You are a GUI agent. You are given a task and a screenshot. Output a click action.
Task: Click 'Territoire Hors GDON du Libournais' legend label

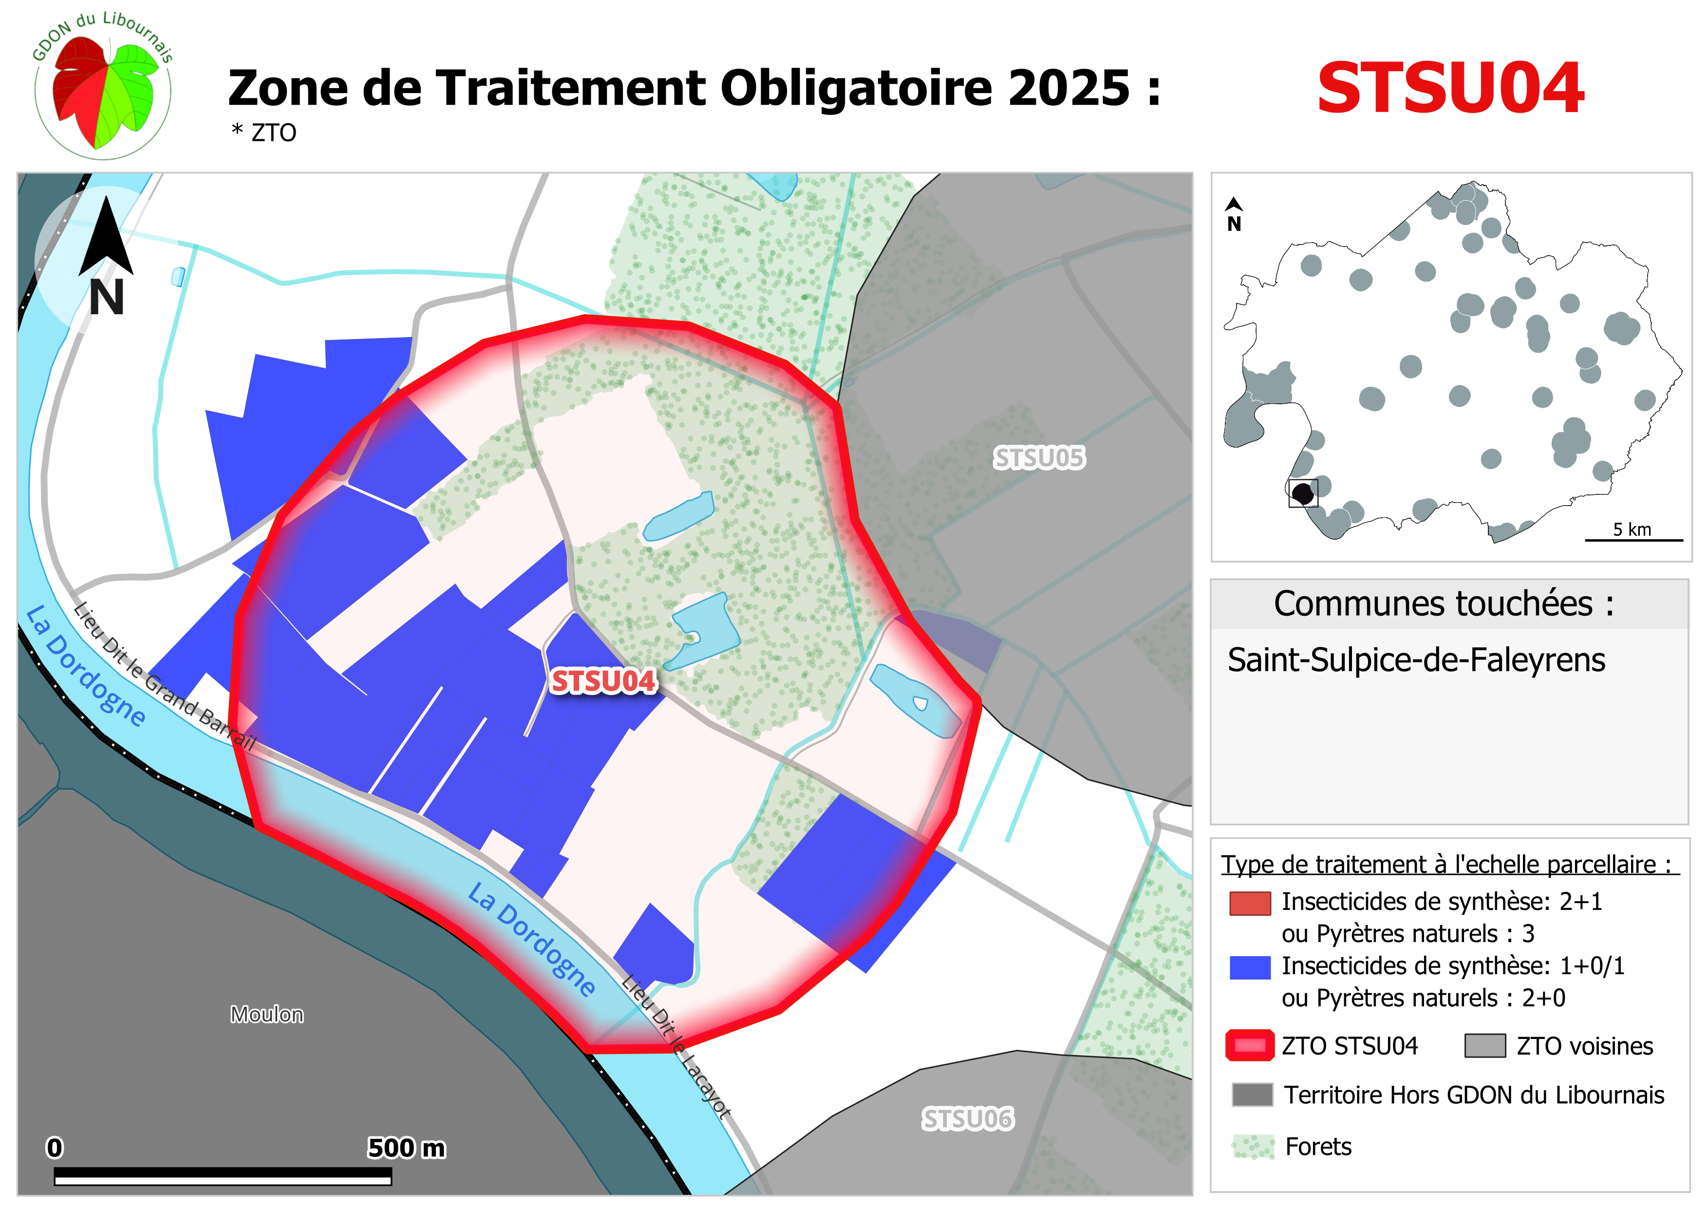[x=1474, y=1095]
